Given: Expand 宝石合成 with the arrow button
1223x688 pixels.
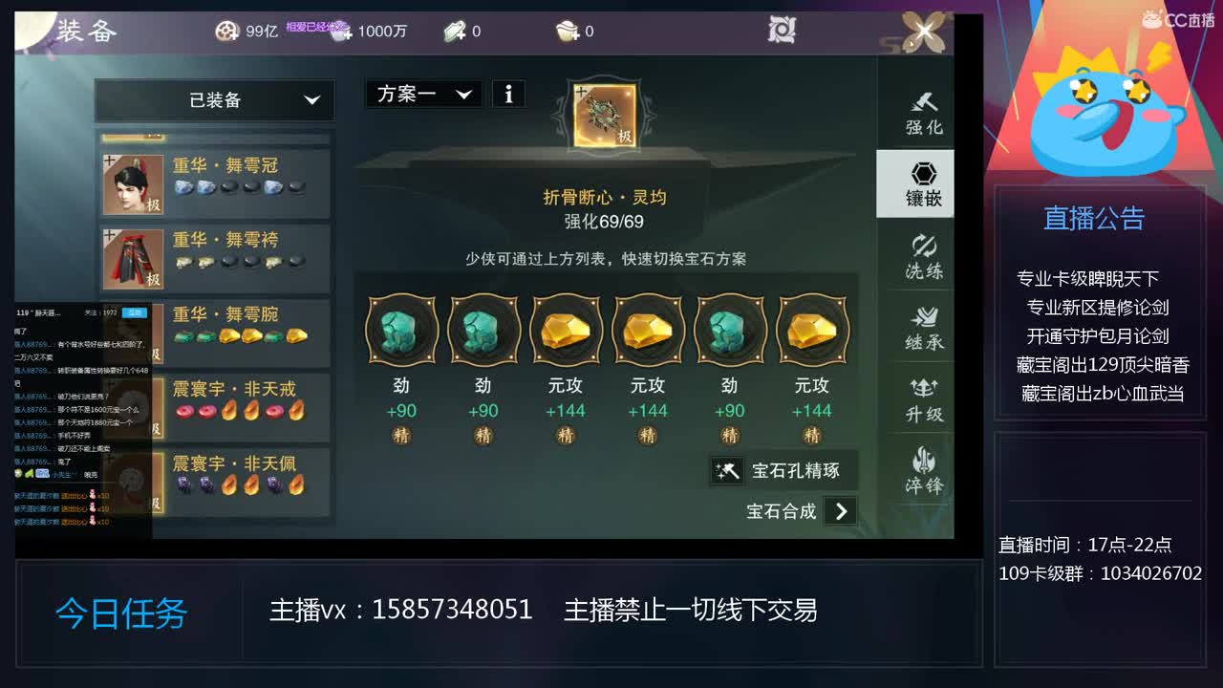Looking at the screenshot, I should click(x=841, y=511).
